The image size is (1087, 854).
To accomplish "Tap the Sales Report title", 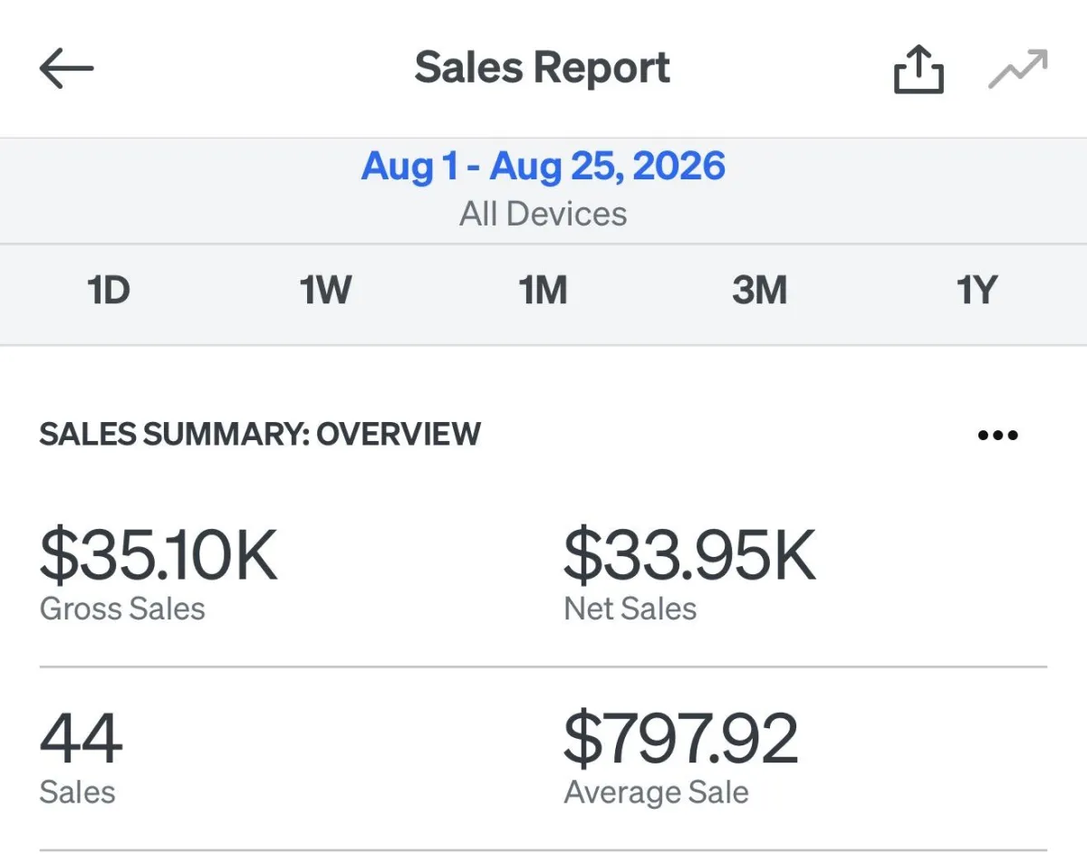I will [x=543, y=69].
